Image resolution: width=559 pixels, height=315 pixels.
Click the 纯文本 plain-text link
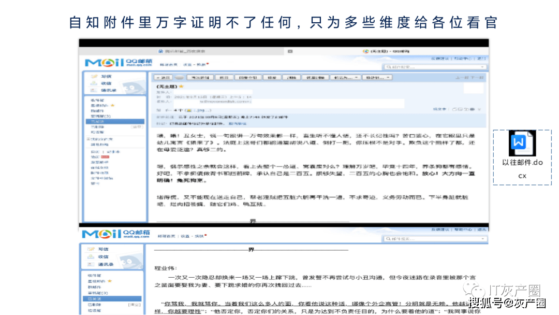(x=439, y=109)
